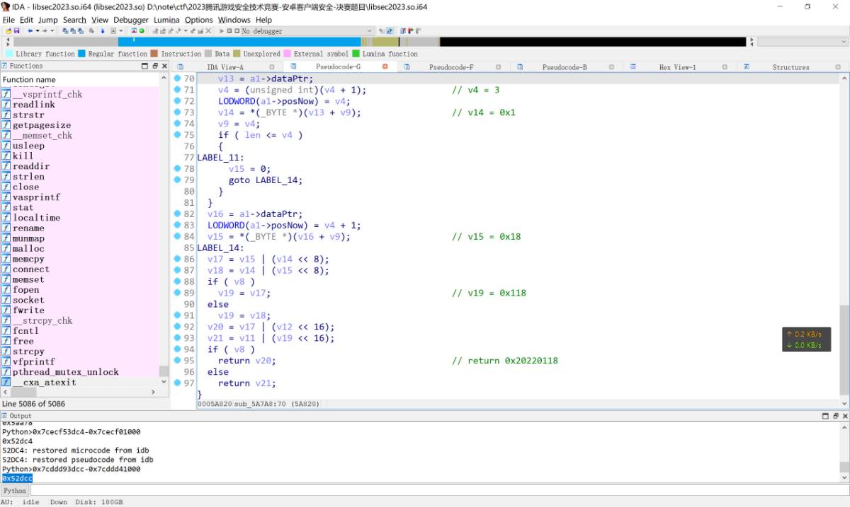850x507 pixels.
Task: Click the function icon beside malloc
Action: tap(6, 249)
